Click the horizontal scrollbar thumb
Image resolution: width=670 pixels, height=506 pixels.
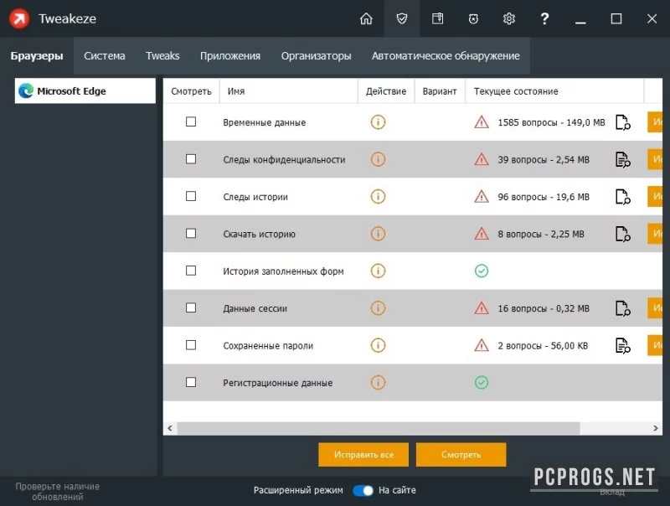point(379,428)
